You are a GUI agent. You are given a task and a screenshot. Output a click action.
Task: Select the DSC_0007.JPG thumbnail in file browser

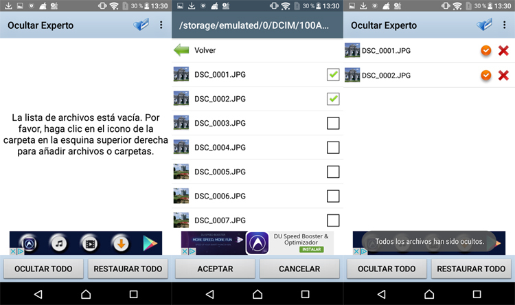(x=181, y=220)
